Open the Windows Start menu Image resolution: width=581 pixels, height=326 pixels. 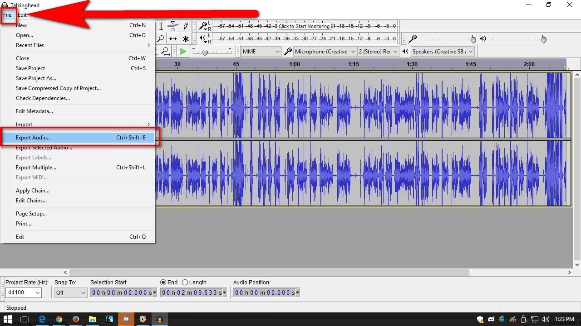point(8,319)
